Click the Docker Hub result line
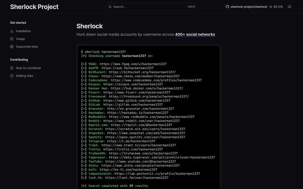Viewport: 303px width, 189px height. [x=132, y=88]
